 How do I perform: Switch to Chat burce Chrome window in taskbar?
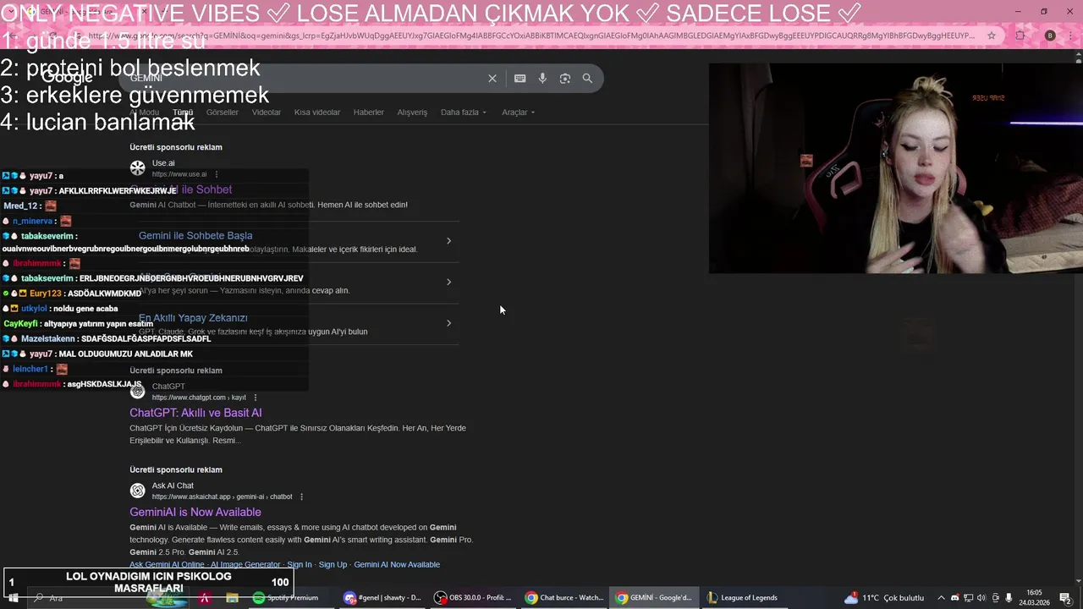[563, 598]
